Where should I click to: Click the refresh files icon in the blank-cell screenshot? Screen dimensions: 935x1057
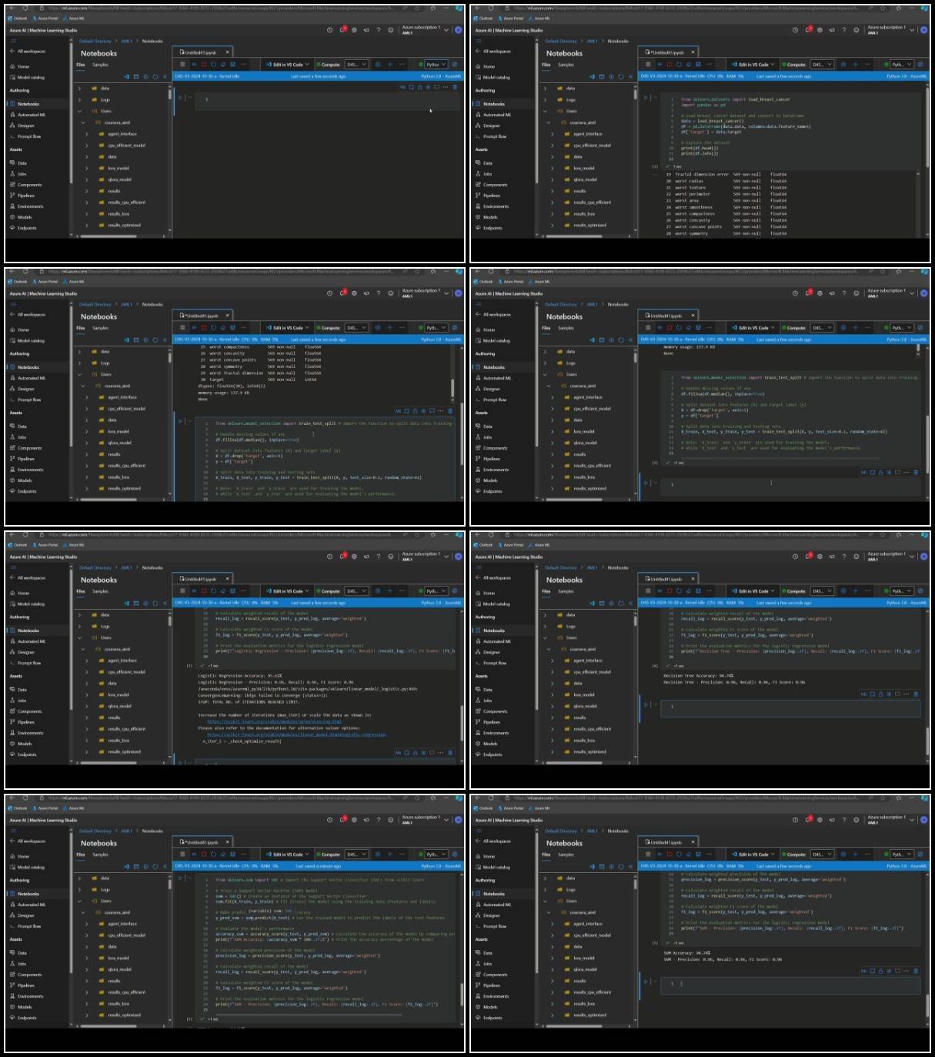[x=155, y=76]
